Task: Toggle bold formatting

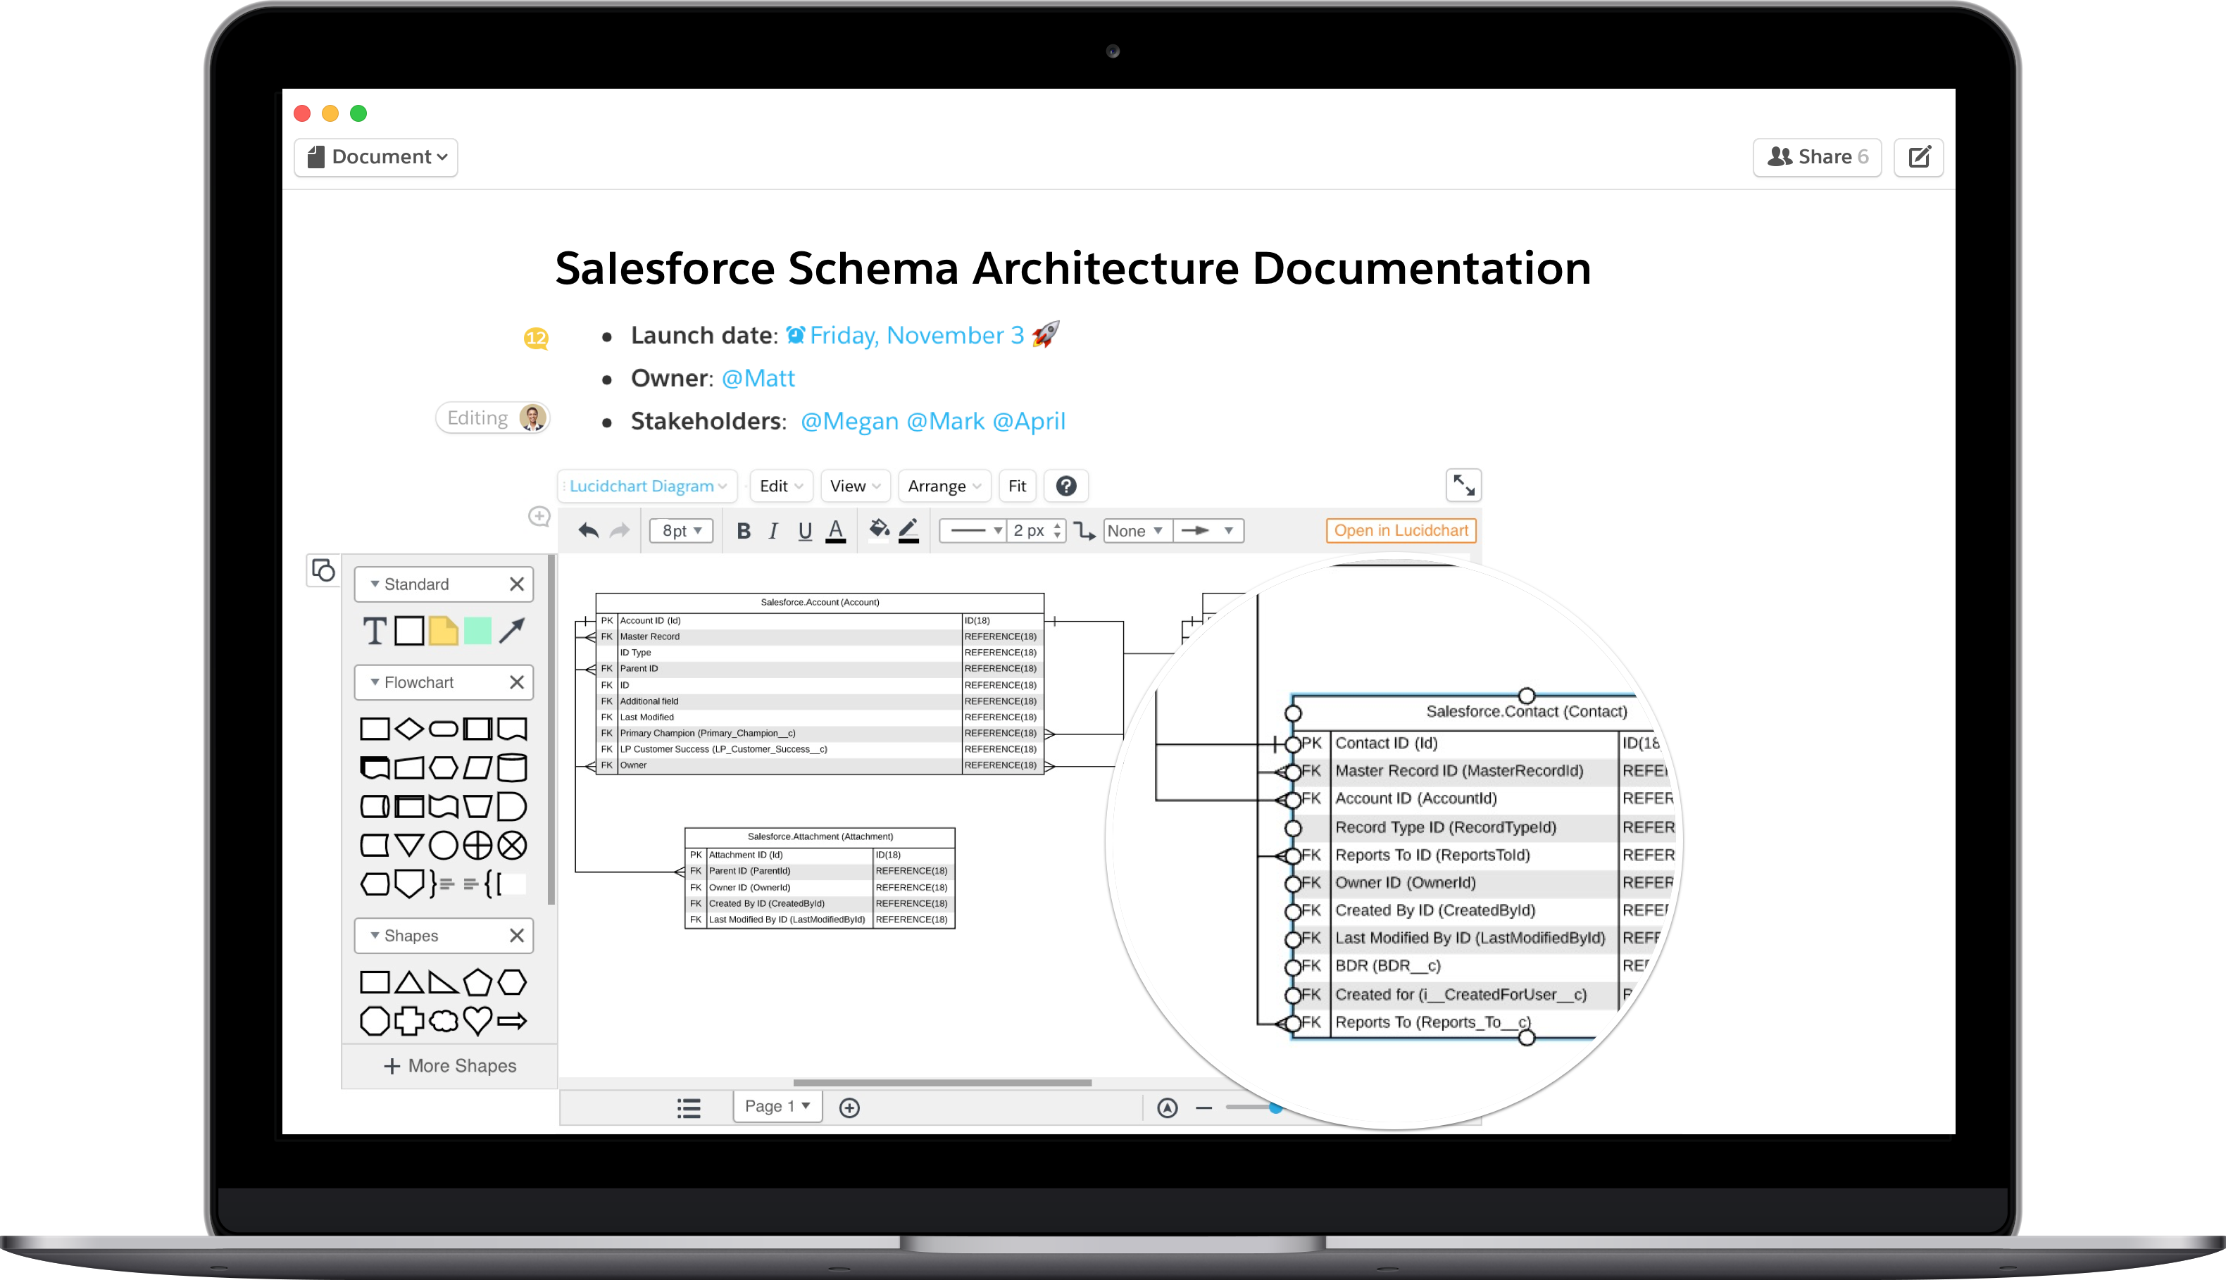Action: (744, 531)
